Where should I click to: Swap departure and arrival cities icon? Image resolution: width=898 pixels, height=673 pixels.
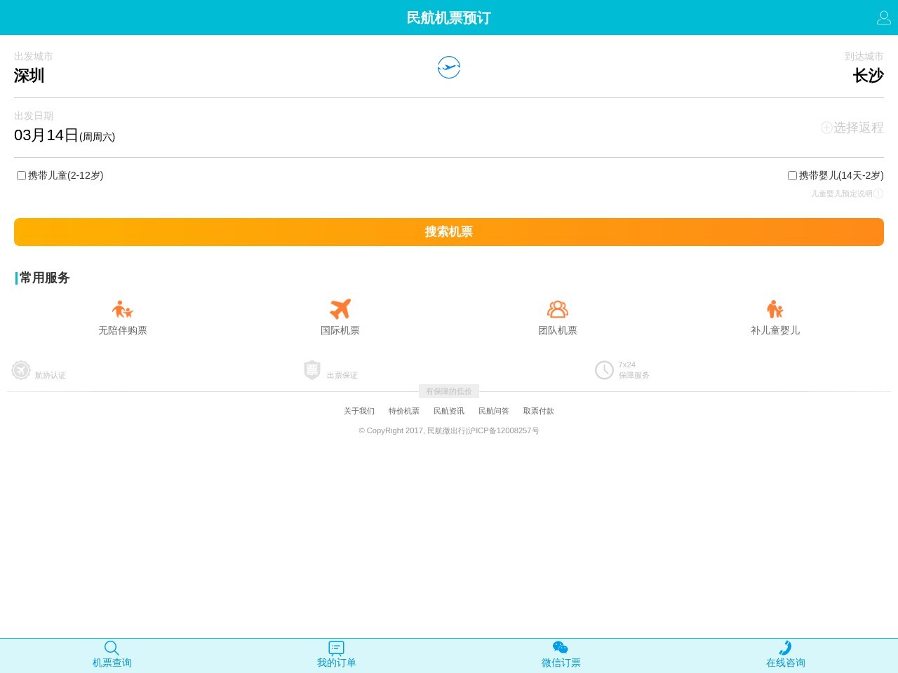tap(448, 67)
